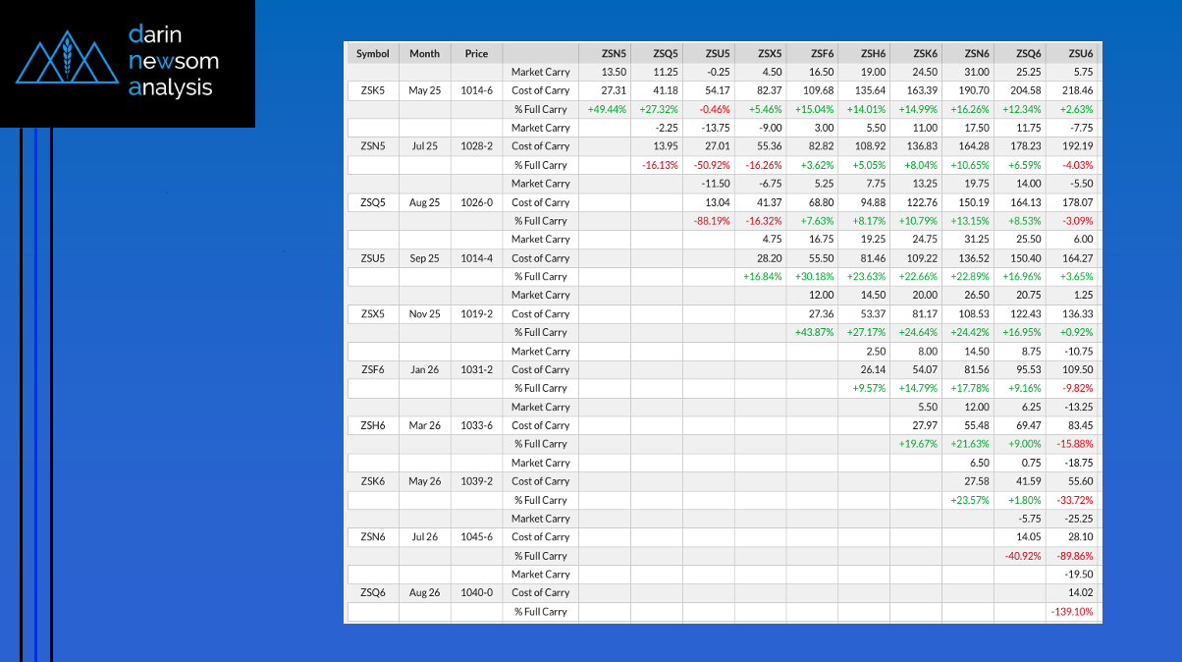Screen dimensions: 1182x662
Task: Click the +43.87% full carry value
Action: click(814, 333)
